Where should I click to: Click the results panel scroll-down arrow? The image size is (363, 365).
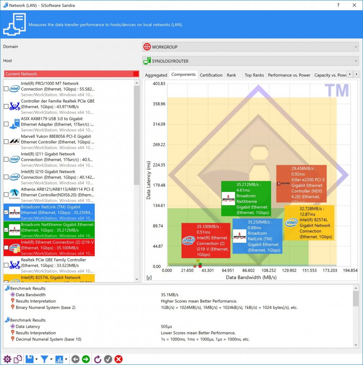pyautogui.click(x=356, y=345)
